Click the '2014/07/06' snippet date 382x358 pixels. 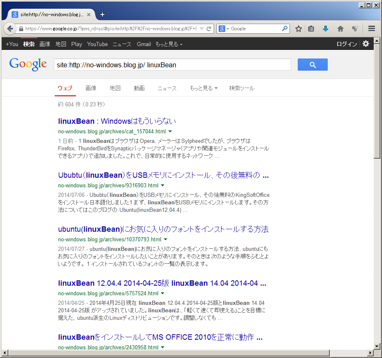coord(71,195)
